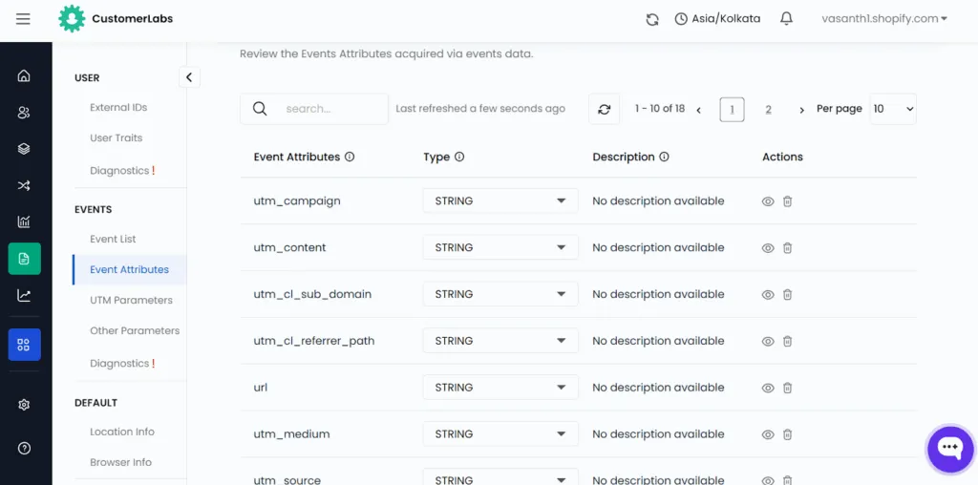Open Event List section
Viewport: 978px width, 485px height.
pos(113,239)
